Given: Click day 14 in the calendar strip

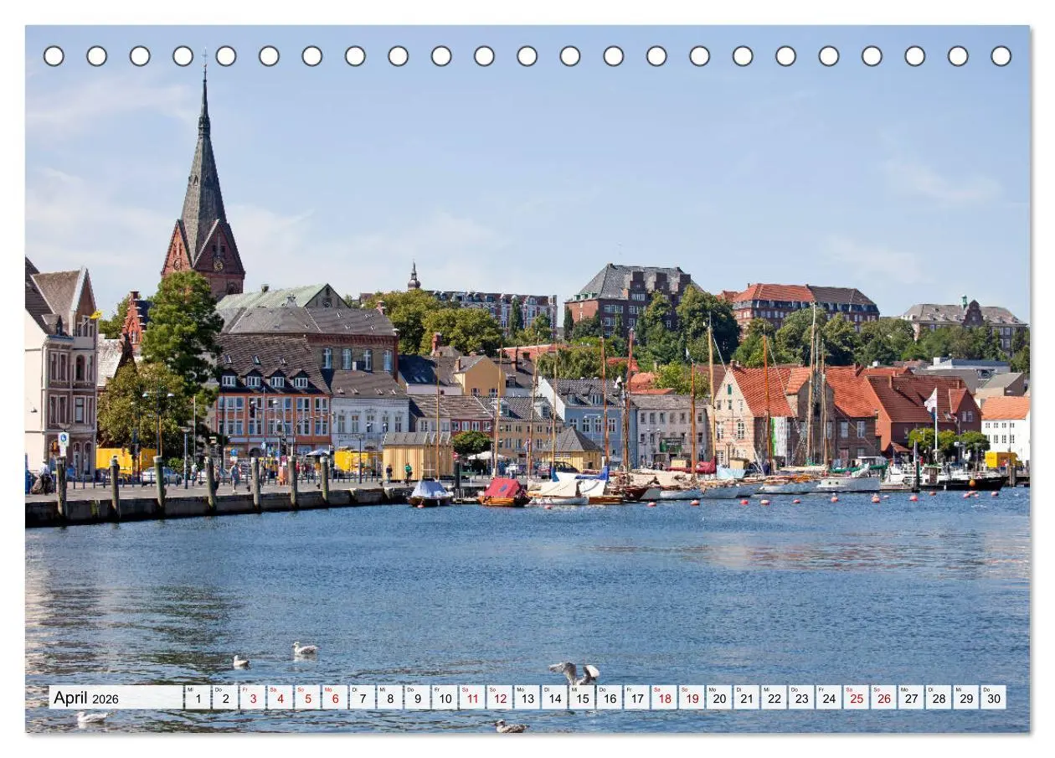Looking at the screenshot, I should 554,698.
